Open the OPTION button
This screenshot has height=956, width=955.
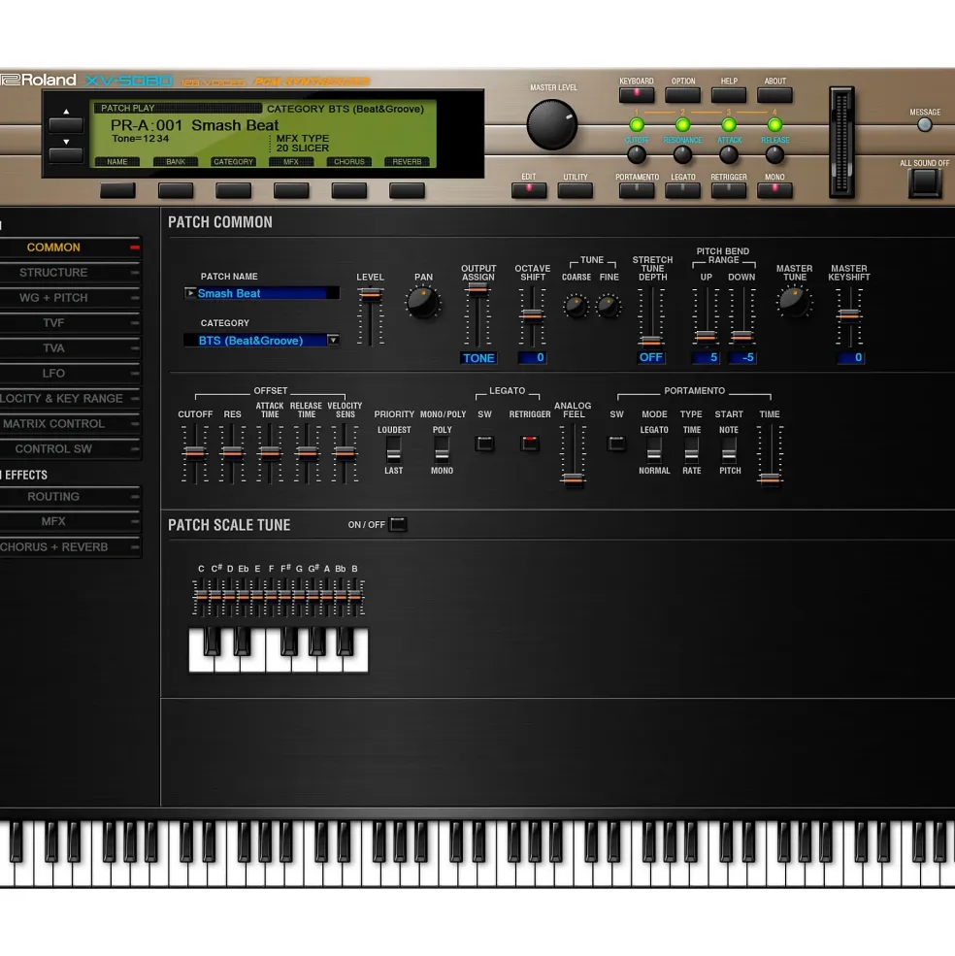click(682, 95)
